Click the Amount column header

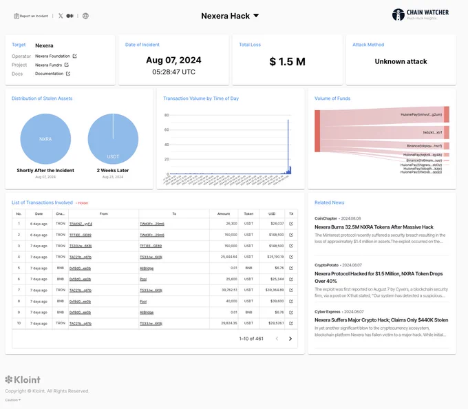224,213
